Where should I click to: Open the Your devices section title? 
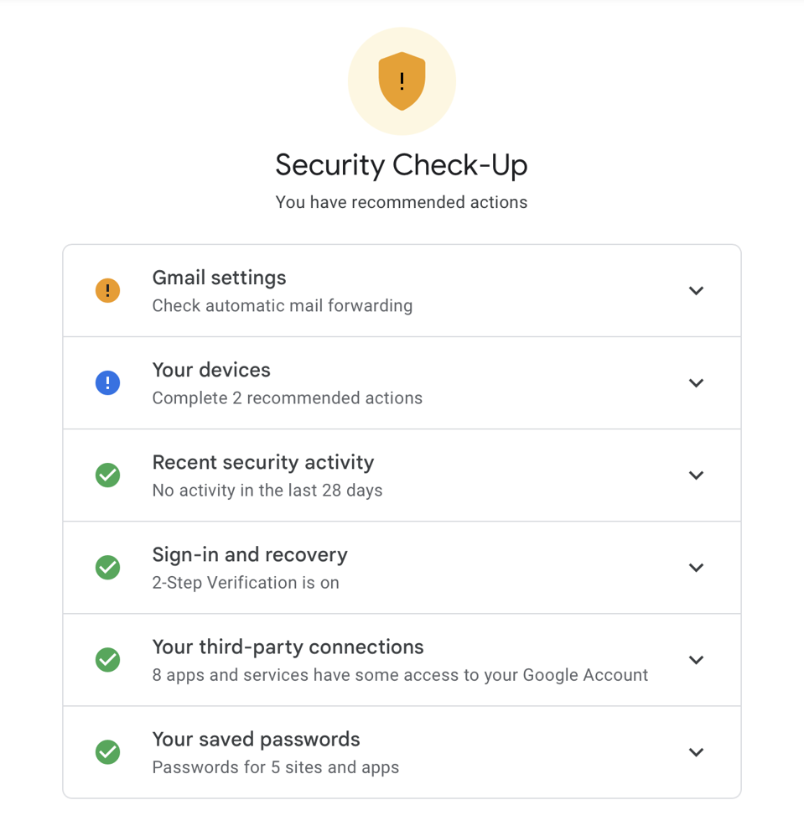click(x=211, y=370)
